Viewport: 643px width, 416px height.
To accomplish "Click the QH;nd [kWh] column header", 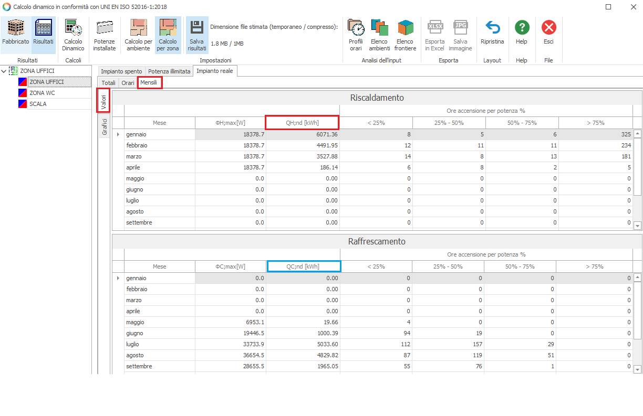I will click(x=302, y=123).
